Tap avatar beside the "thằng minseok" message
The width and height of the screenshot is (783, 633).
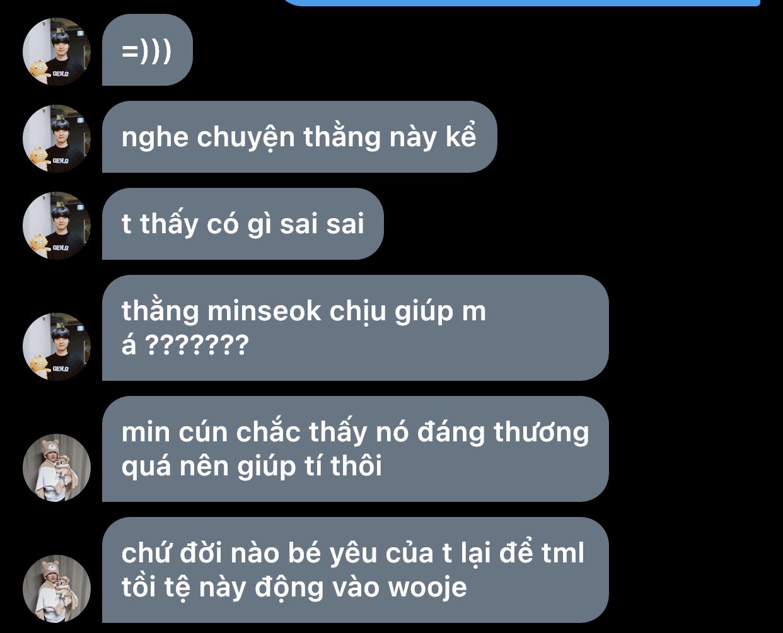(x=57, y=346)
